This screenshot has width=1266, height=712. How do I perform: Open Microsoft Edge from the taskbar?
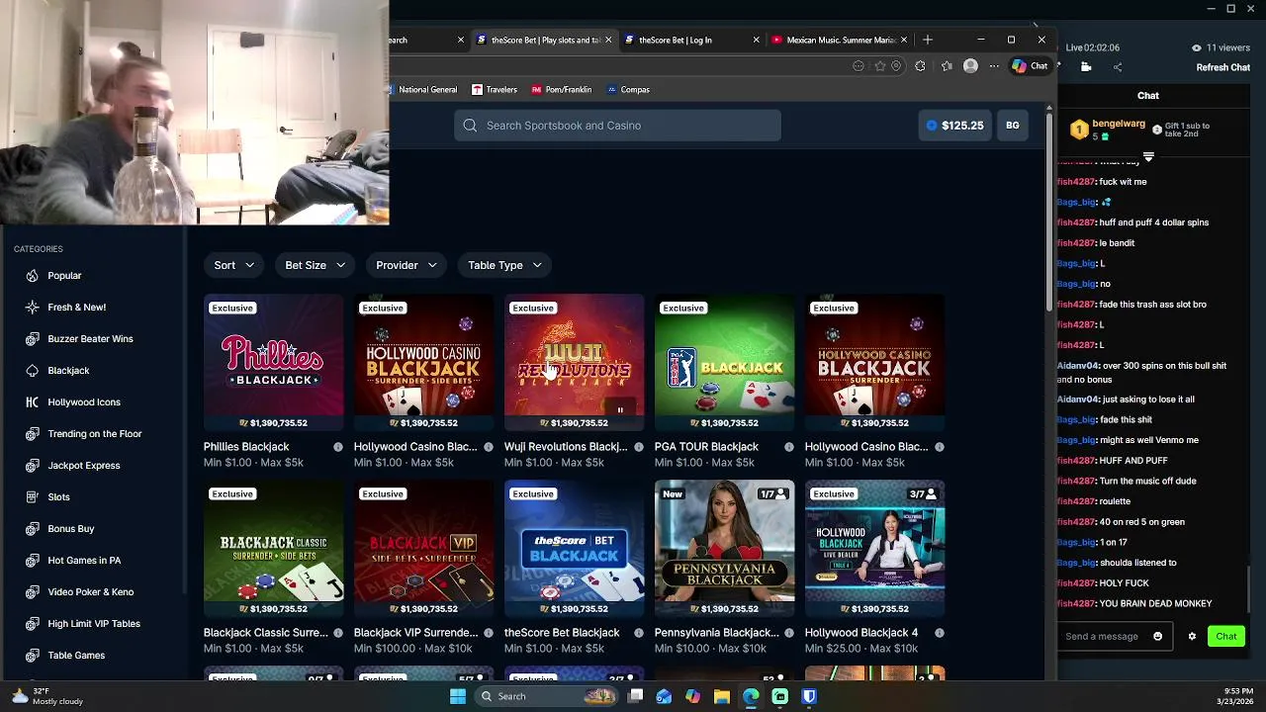pyautogui.click(x=751, y=696)
